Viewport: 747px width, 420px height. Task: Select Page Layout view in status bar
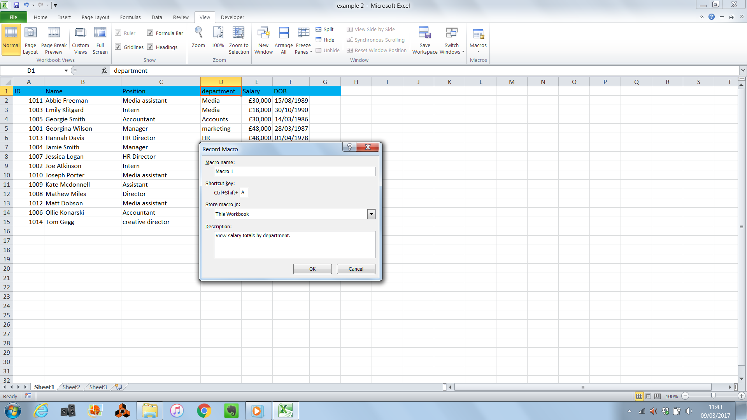point(648,396)
